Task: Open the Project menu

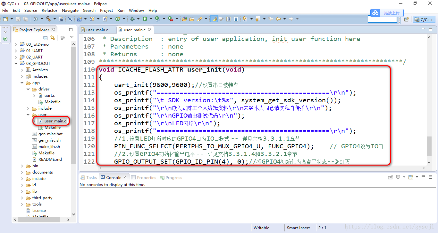Action: (x=106, y=10)
